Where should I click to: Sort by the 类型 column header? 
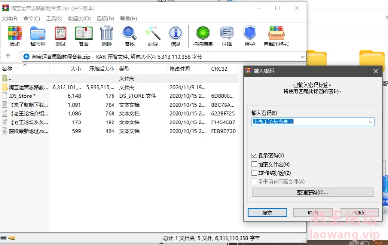(142, 69)
